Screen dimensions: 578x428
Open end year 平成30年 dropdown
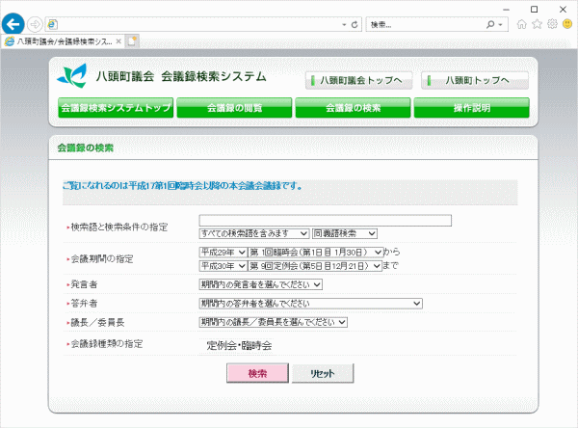coord(223,266)
